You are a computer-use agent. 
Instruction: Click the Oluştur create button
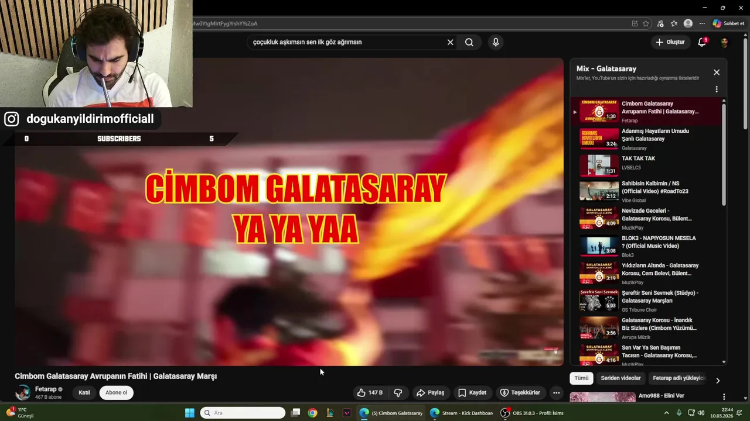(670, 42)
